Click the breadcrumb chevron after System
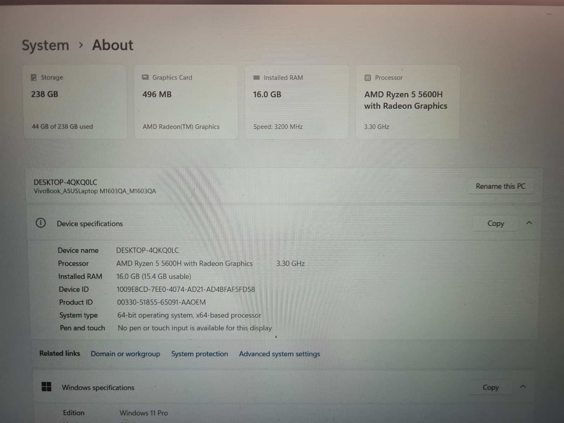The image size is (564, 423). click(x=81, y=45)
